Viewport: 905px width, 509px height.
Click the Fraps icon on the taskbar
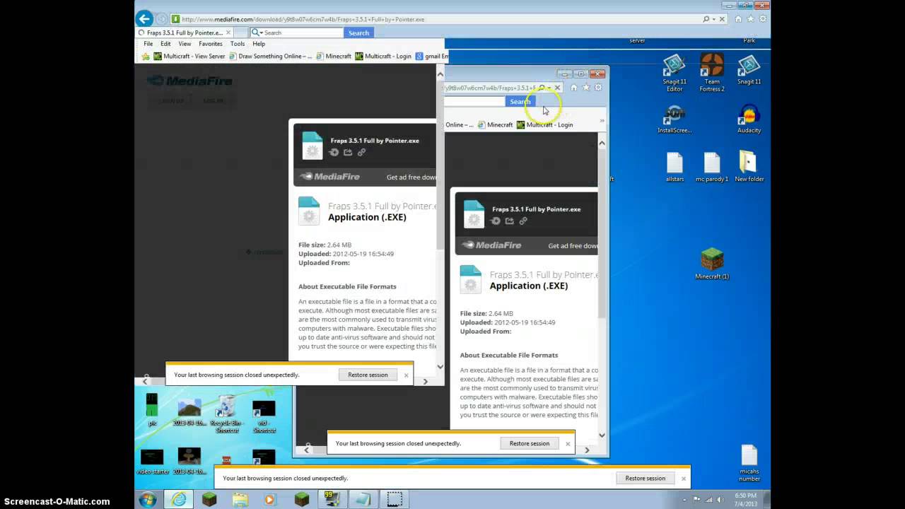point(332,500)
